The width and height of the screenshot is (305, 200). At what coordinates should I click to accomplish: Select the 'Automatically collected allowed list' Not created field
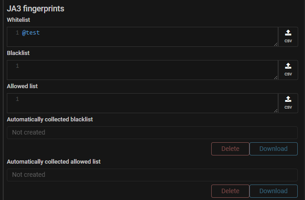pyautogui.click(x=152, y=175)
